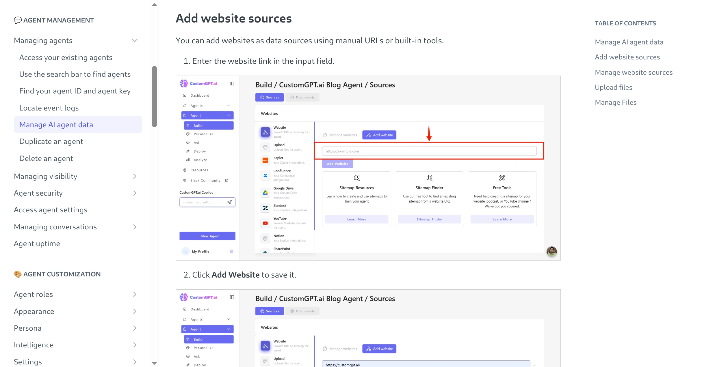This screenshot has height=367, width=728.
Task: Jump to Manage website sources in contents
Action: (634, 72)
